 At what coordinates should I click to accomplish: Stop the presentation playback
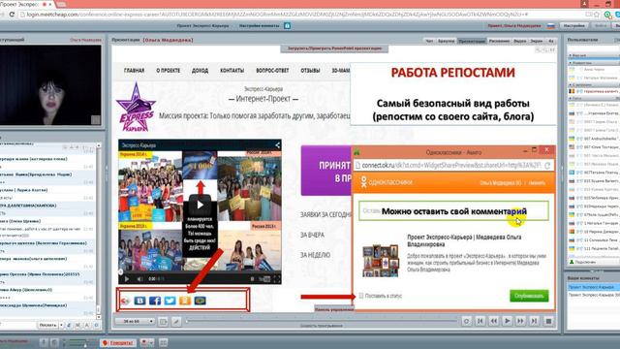[548, 321]
